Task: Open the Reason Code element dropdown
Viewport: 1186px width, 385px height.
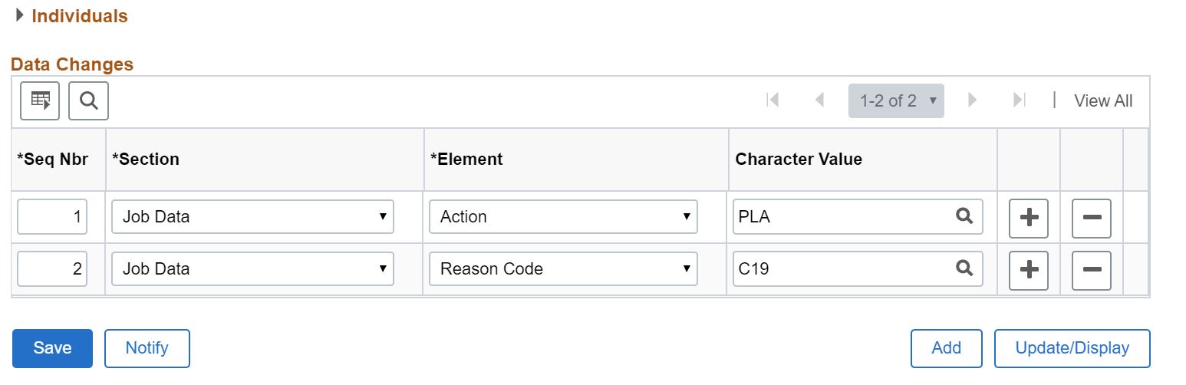Action: tap(562, 269)
